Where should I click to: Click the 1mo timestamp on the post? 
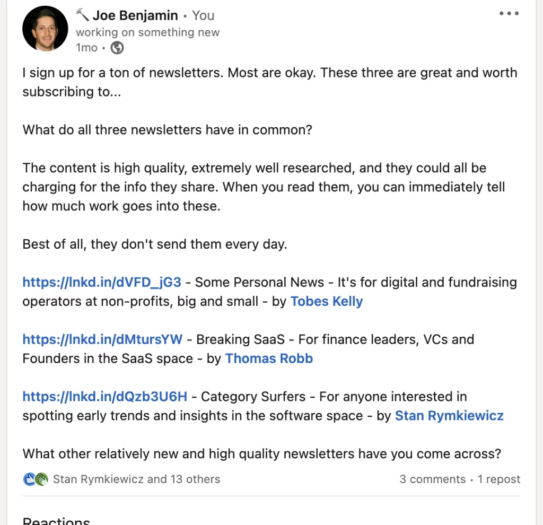[x=86, y=47]
